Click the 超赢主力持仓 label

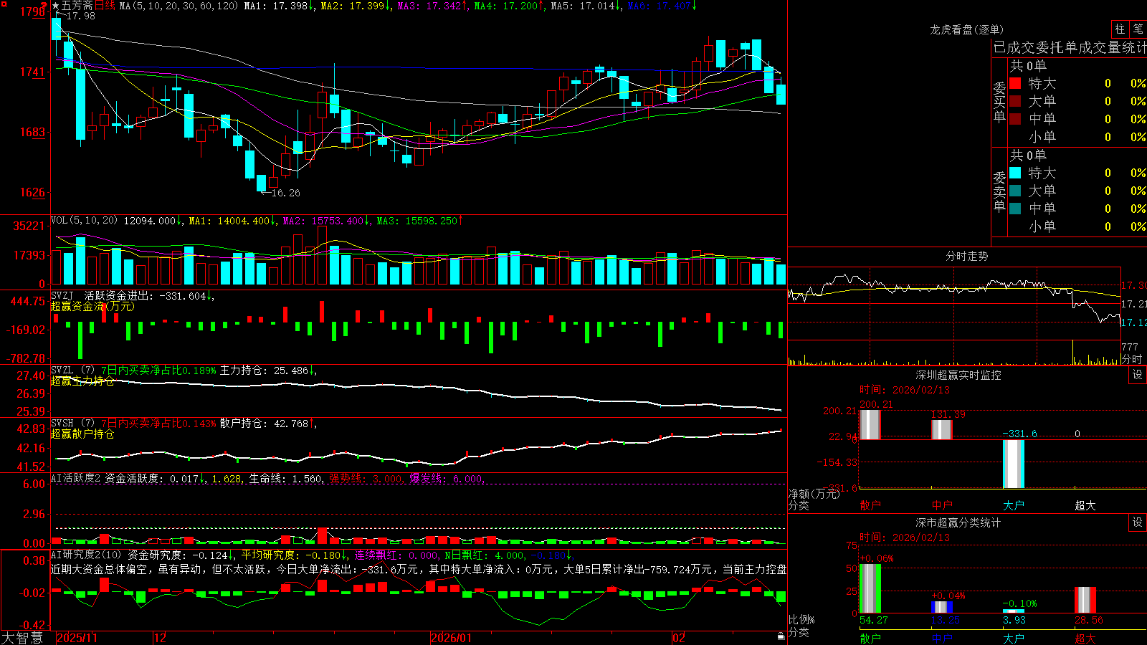click(82, 381)
